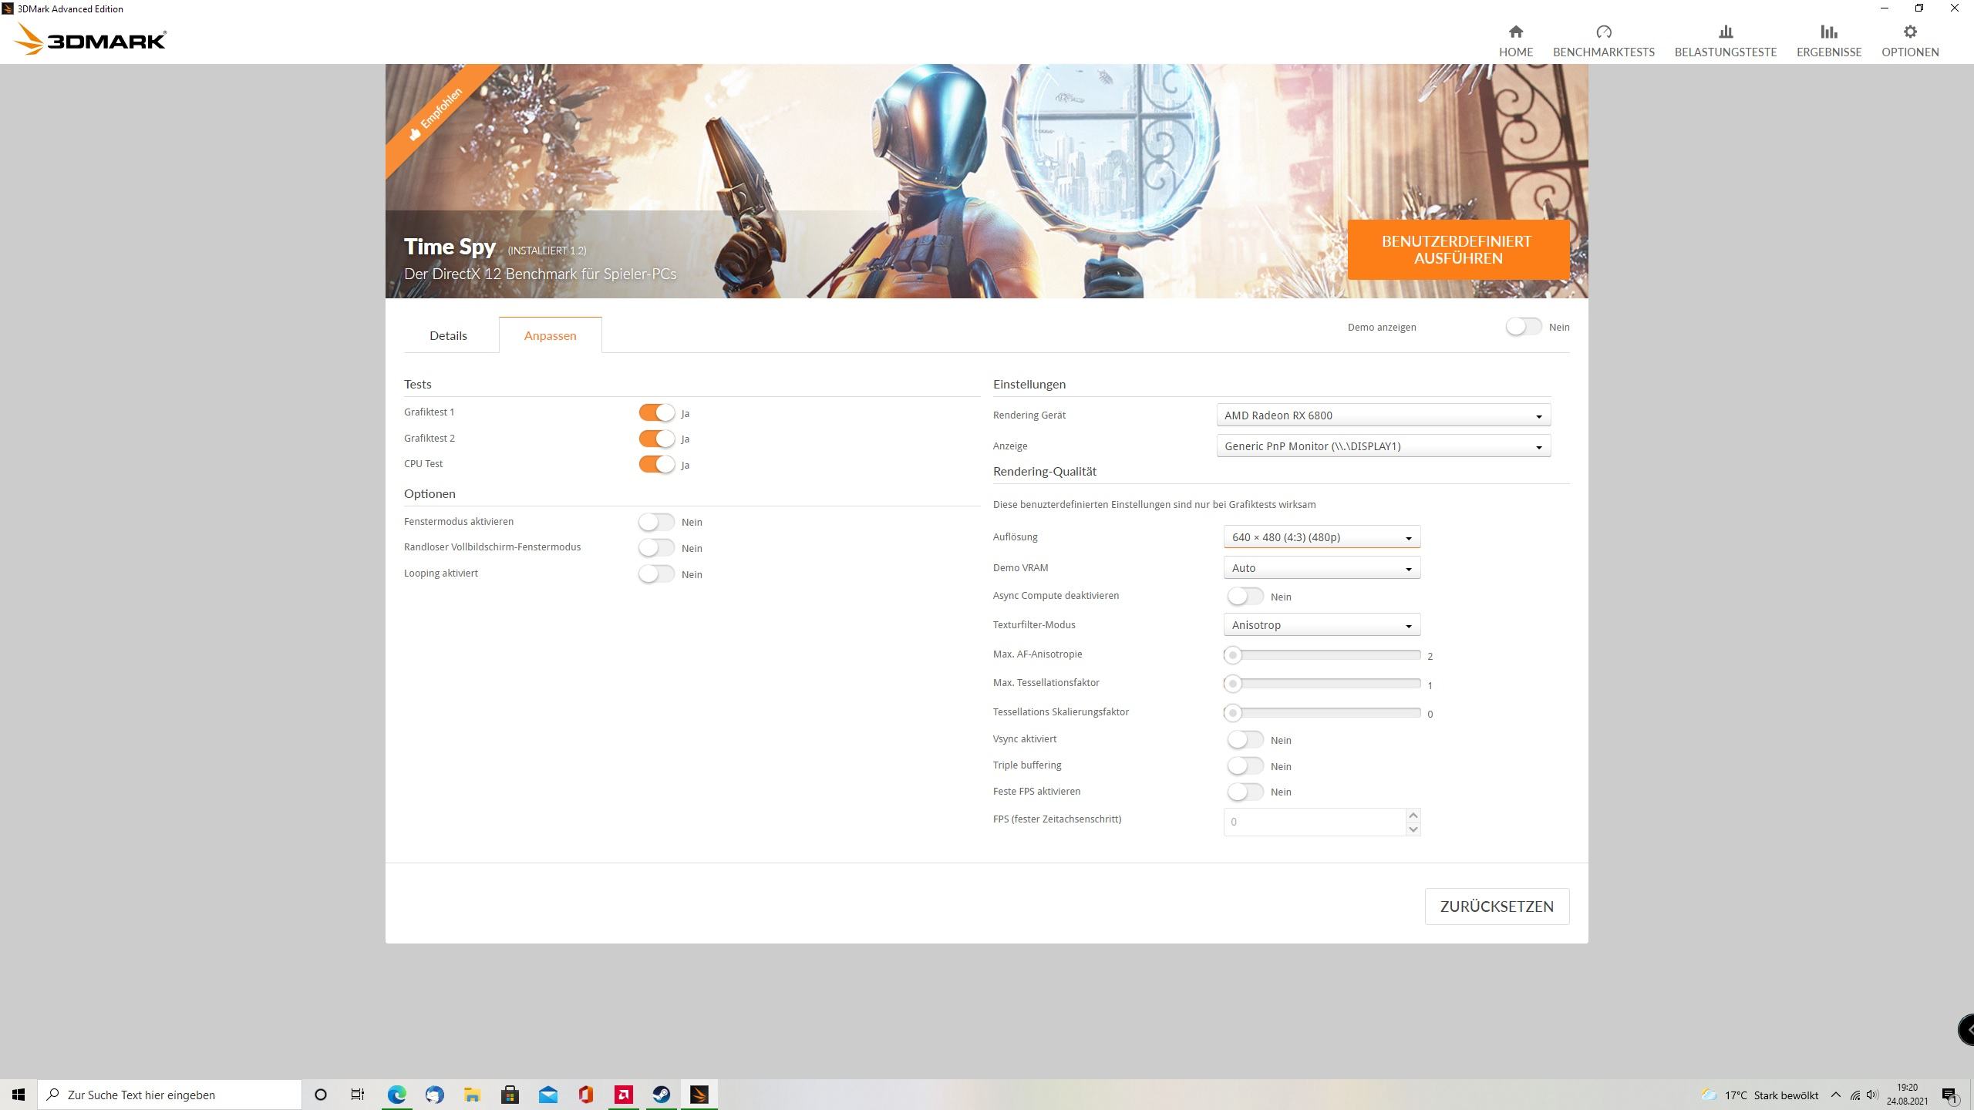Enable Vsync aktiviert switch

1245,739
